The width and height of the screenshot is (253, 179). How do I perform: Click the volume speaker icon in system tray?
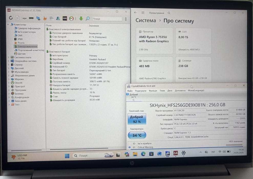pos(224,152)
